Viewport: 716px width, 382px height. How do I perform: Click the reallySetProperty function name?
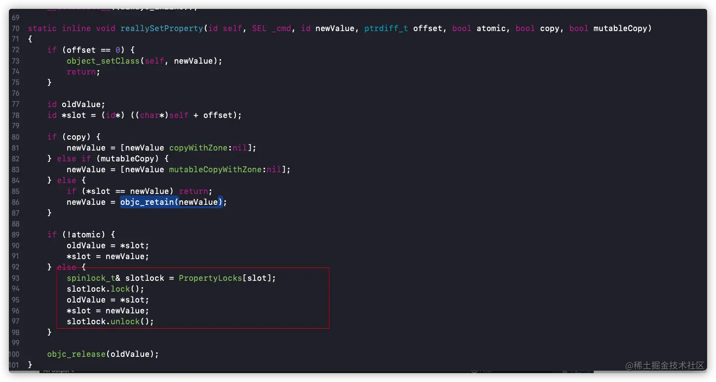click(x=162, y=28)
